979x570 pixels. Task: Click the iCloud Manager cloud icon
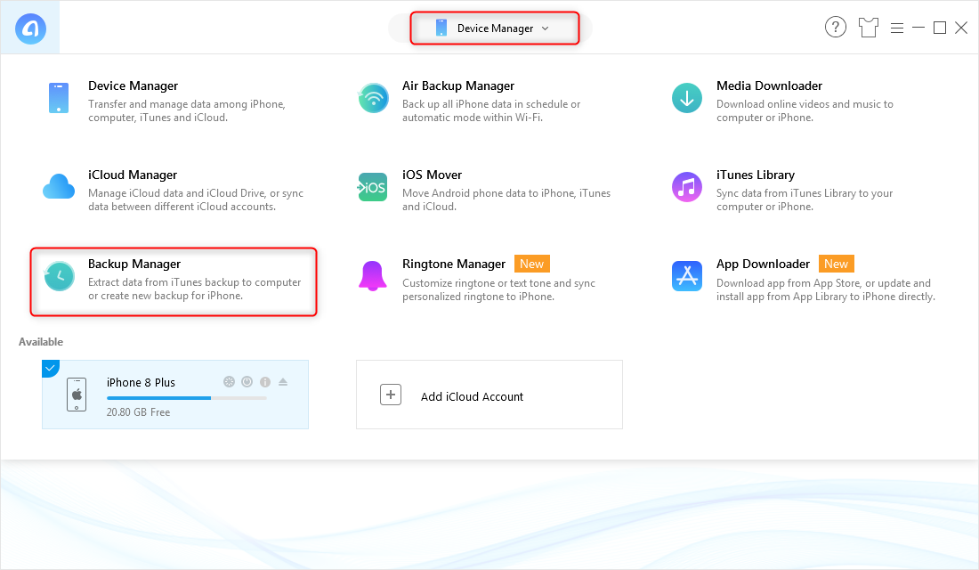coord(59,187)
